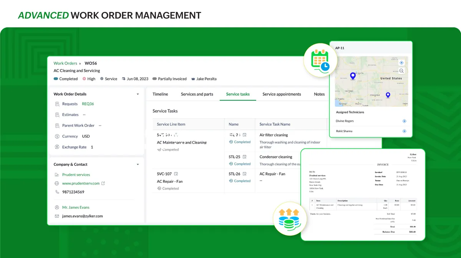461x258 pixels.
Task: Click the Parent Work Order icon
Action: coord(57,126)
